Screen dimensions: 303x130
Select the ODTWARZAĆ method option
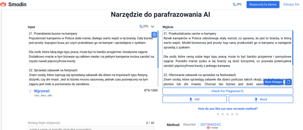point(211,125)
